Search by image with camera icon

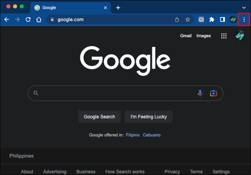214,93
